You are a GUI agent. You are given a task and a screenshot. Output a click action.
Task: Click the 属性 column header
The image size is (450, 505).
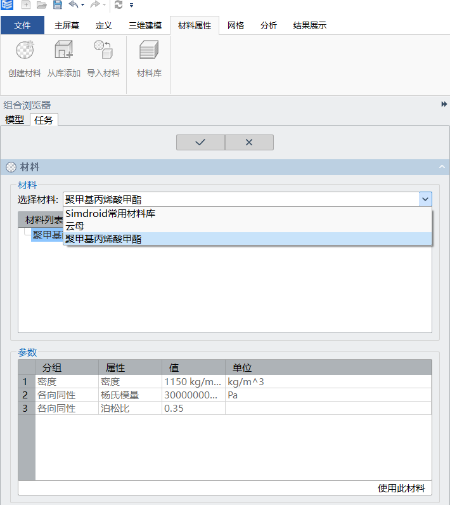tap(130, 367)
